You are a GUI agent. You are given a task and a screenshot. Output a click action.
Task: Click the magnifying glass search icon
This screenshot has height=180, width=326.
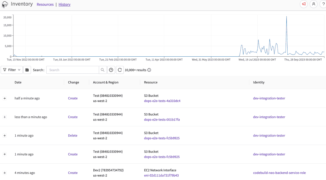(x=102, y=70)
